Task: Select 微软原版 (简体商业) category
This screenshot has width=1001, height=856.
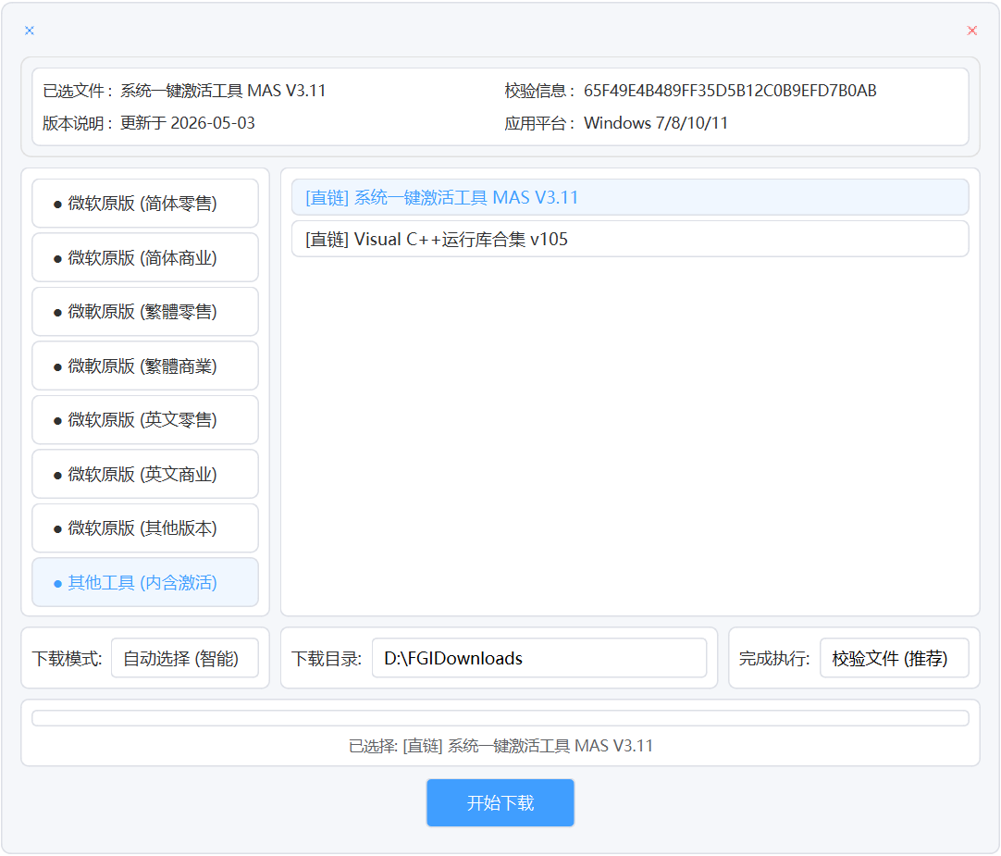Action: 145,257
